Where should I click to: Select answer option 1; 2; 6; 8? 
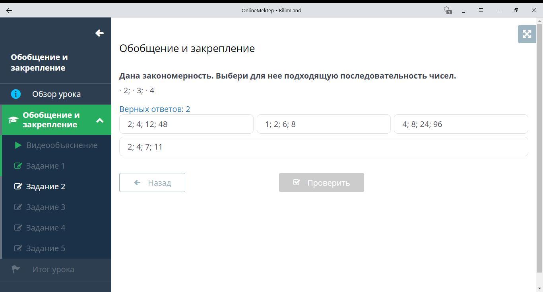[324, 124]
